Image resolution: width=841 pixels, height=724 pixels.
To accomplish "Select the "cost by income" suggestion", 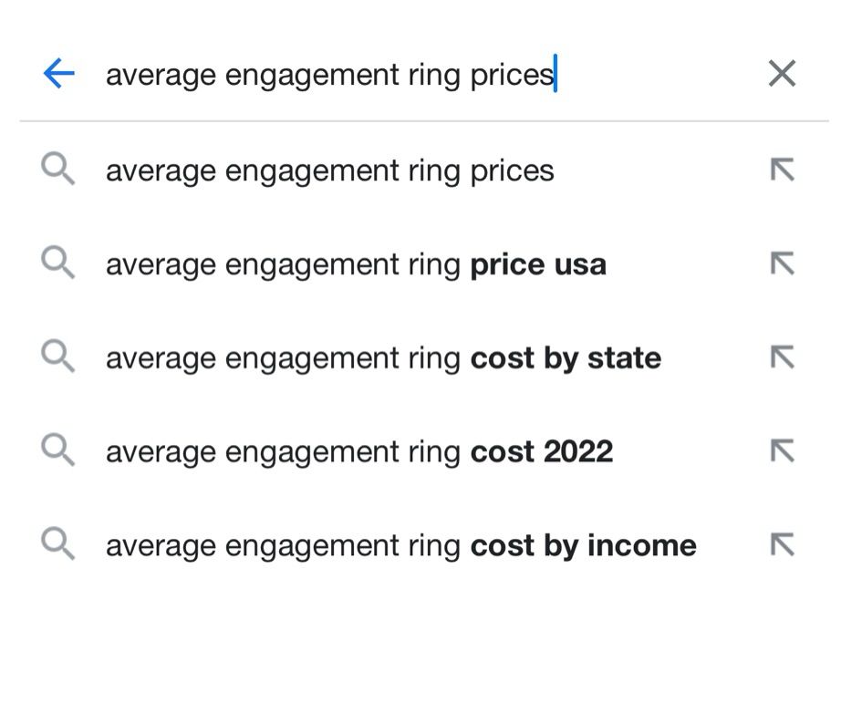I will coord(400,545).
